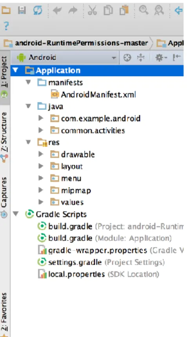This screenshot has height=337, width=187.
Task: Open the project panel settings gear
Action: coord(161,58)
